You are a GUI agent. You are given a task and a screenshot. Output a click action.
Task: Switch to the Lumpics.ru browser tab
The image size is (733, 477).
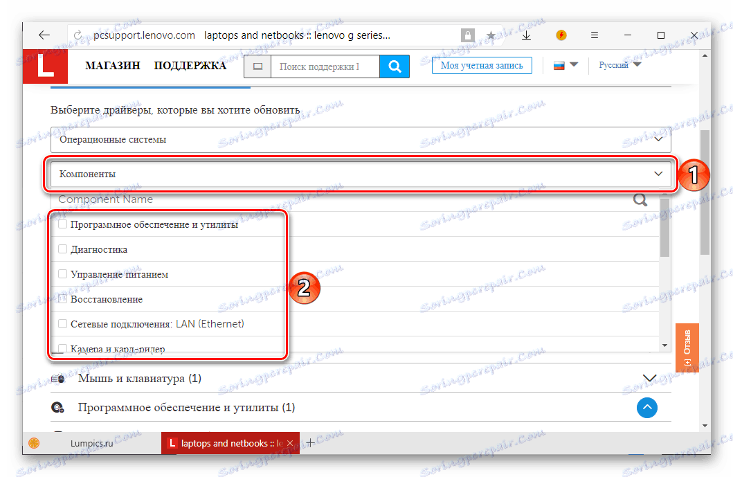pos(93,443)
